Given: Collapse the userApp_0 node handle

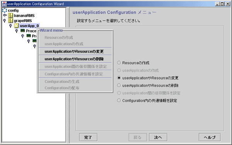Looking at the screenshot, I should click(10, 26).
